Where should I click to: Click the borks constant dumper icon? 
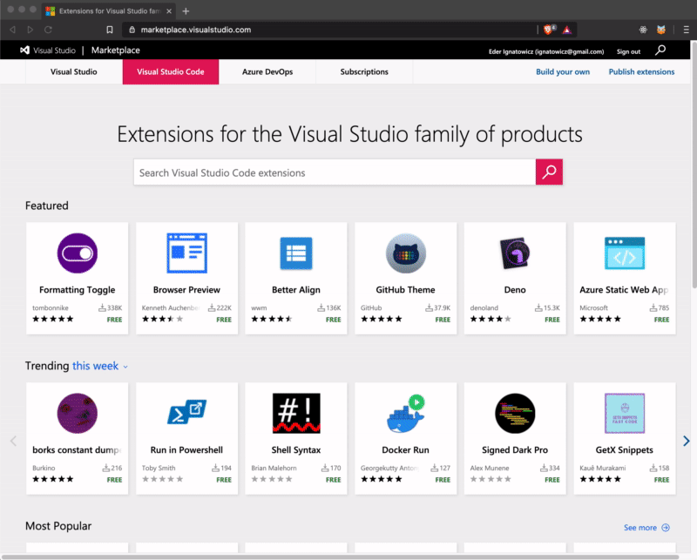point(78,414)
